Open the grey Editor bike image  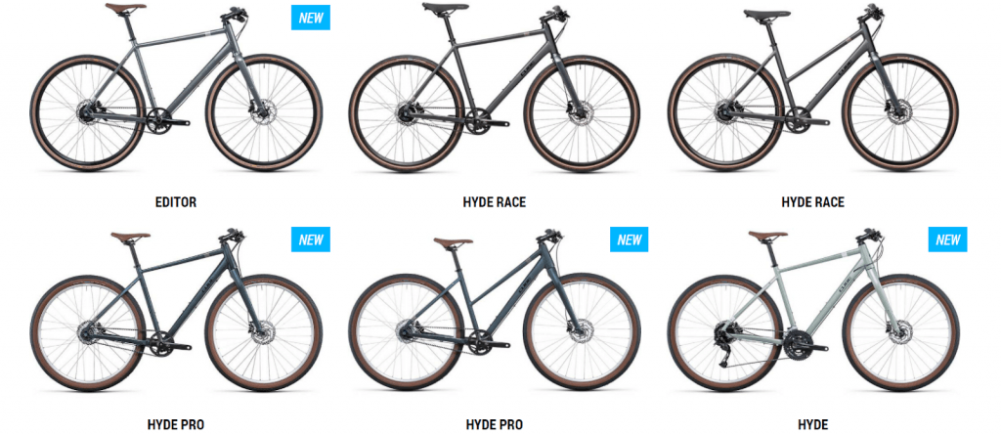click(x=176, y=88)
